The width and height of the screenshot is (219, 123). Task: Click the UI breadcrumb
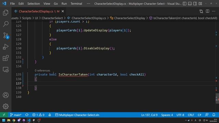(x=36, y=18)
